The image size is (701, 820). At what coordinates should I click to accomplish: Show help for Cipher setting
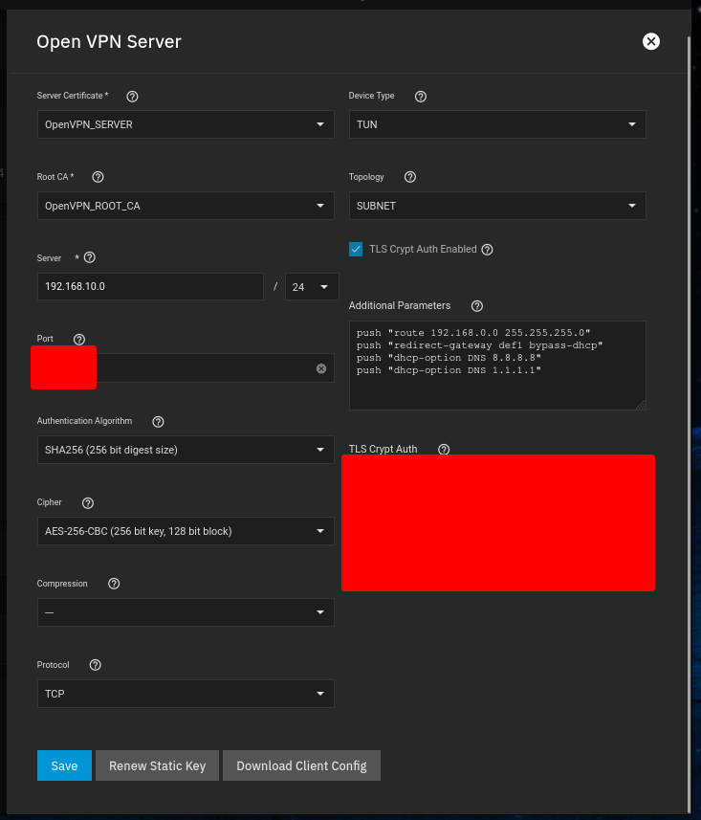(x=88, y=502)
